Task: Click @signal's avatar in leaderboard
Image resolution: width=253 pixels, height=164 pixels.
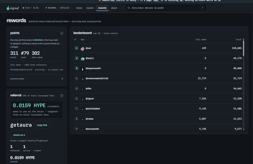Action: [x=83, y=99]
